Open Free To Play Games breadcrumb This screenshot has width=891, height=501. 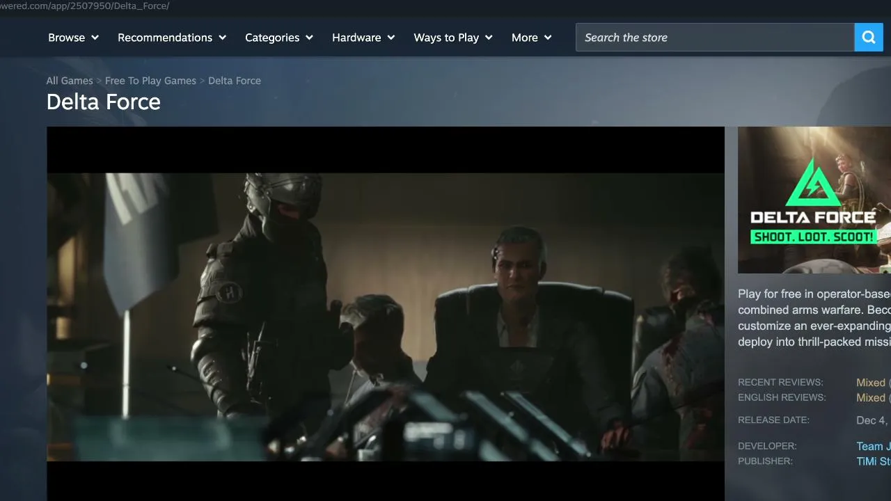point(150,81)
